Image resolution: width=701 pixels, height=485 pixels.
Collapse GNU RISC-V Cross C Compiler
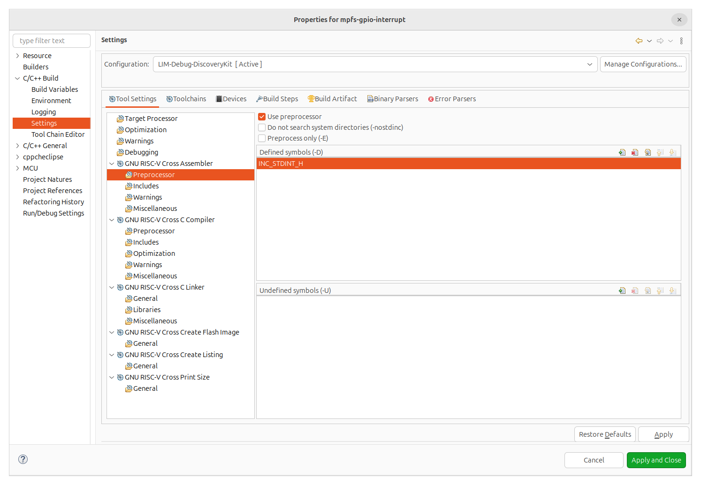pyautogui.click(x=112, y=219)
